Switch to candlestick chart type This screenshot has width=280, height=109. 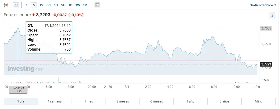pos(6,5)
